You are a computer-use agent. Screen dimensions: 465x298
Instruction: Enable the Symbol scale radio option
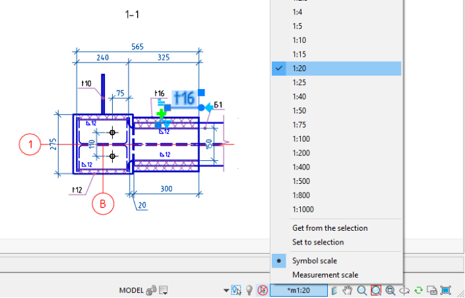pyautogui.click(x=336, y=261)
